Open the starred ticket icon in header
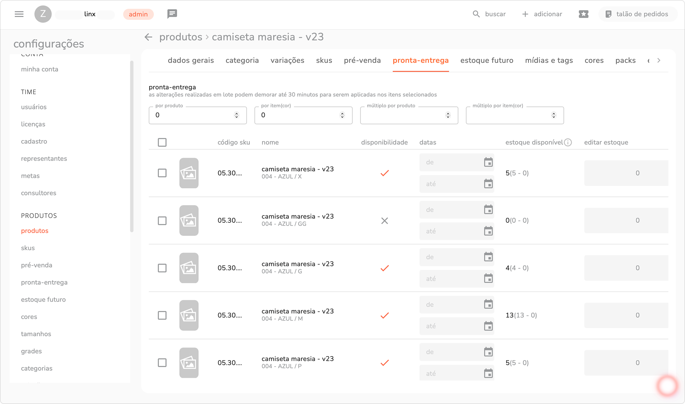This screenshot has height=404, width=685. 583,14
